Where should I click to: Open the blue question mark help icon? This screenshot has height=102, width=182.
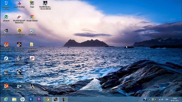tap(145, 99)
